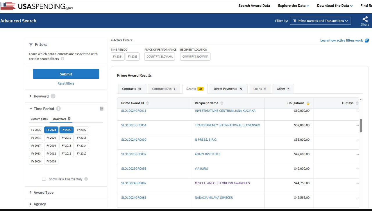372x211 pixels.
Task: Select FY 2022 fiscal year
Action: click(x=82, y=130)
